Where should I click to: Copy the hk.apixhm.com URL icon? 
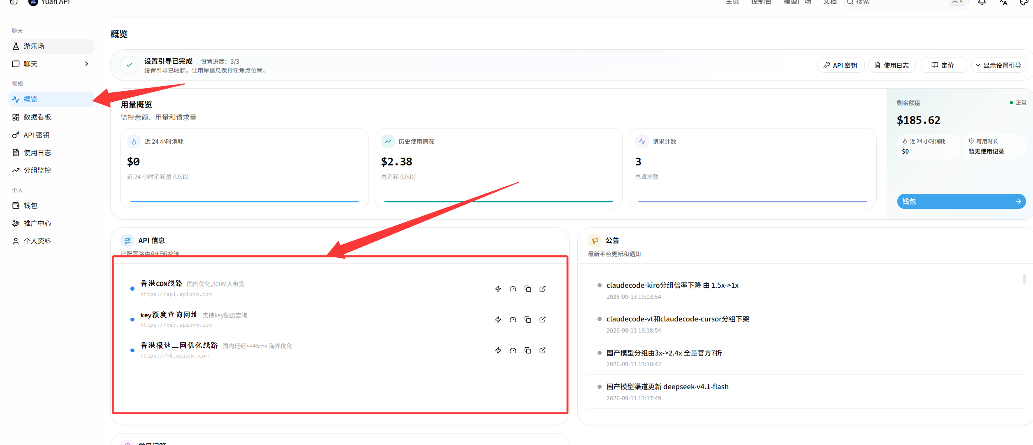(x=528, y=351)
